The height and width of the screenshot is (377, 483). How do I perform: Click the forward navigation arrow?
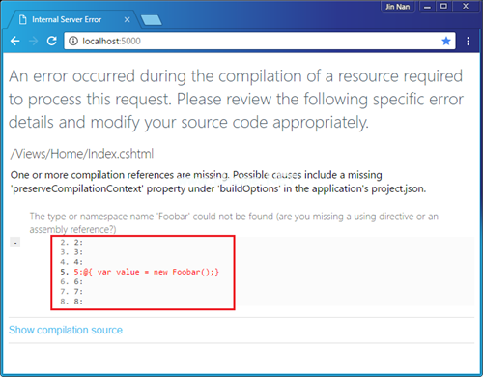(x=33, y=41)
